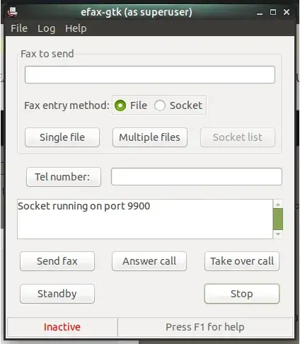Click the log scrollbar down arrow

tap(278, 234)
